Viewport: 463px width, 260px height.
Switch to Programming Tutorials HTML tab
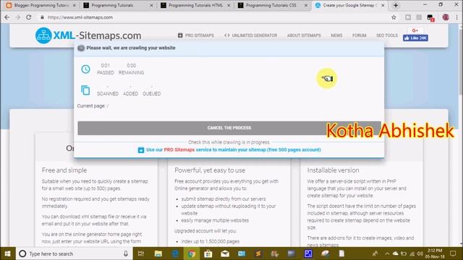pyautogui.click(x=195, y=5)
